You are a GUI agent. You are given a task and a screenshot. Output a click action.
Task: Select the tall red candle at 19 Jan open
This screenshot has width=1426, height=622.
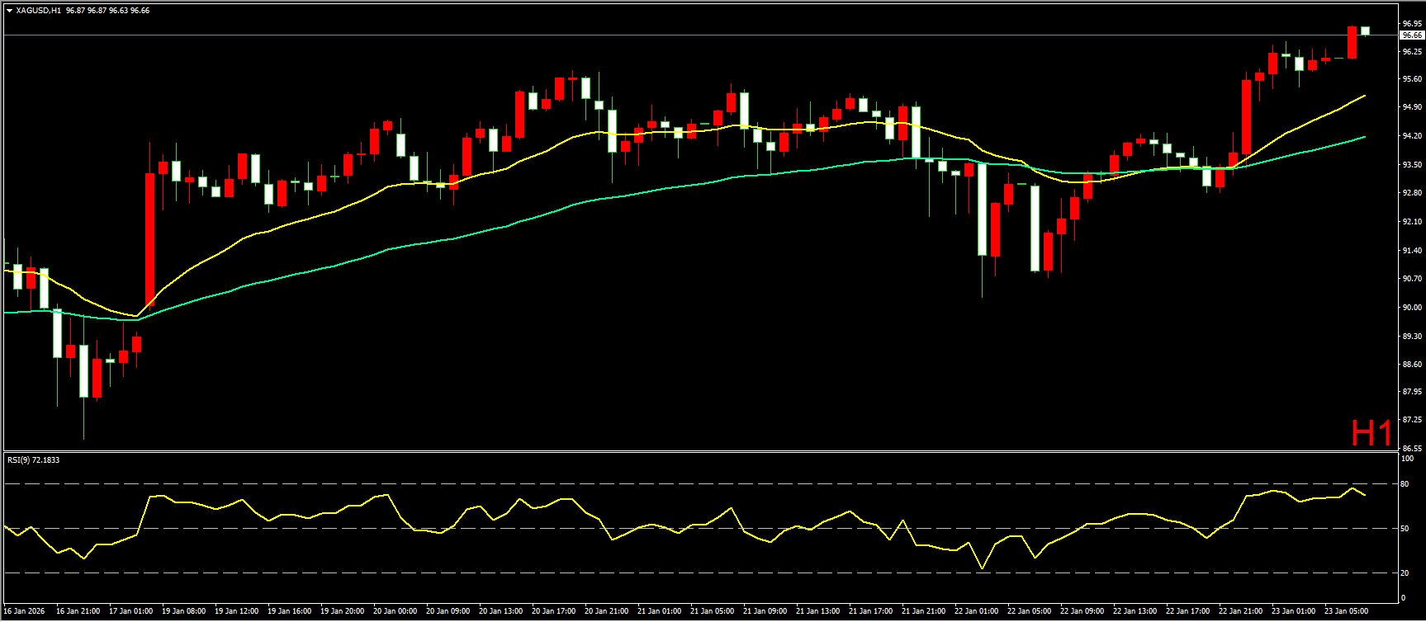tap(150, 239)
